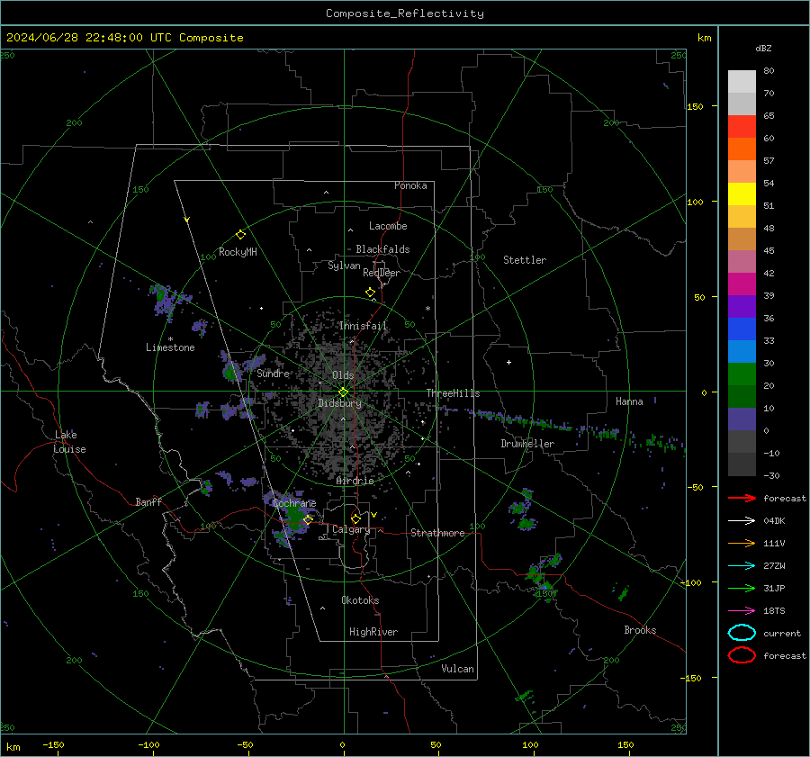Click the yellow diamond marker near RockyMH
Viewport: 810px width, 757px height.
(x=240, y=235)
